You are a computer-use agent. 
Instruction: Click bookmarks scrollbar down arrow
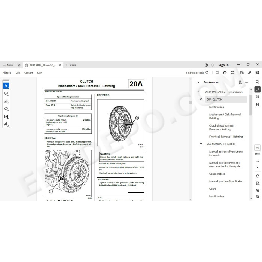coord(251,199)
